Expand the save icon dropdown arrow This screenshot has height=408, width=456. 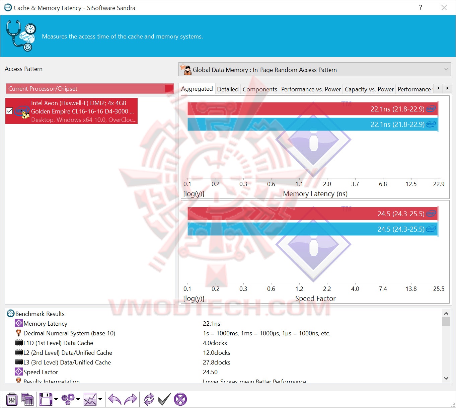point(56,399)
